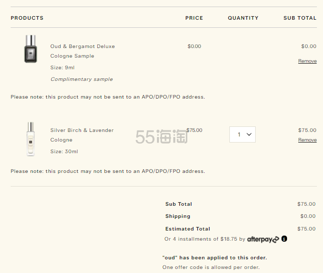Select the "Size: 30ml" text

(x=64, y=152)
